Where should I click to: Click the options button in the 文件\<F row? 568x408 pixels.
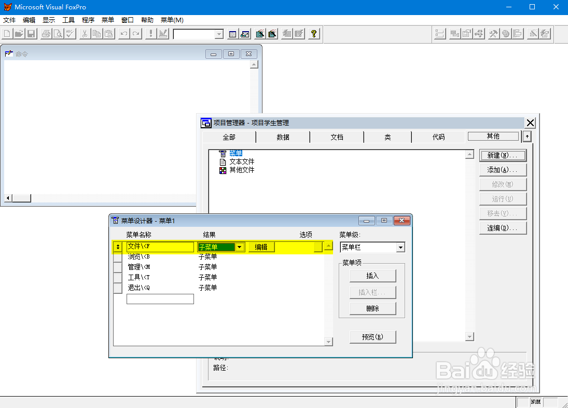tap(318, 247)
